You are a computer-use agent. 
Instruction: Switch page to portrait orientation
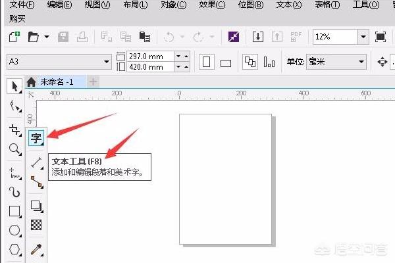[207, 62]
